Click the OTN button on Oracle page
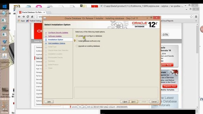Image resolution: width=203 pixels, height=114 pixels. [165, 35]
